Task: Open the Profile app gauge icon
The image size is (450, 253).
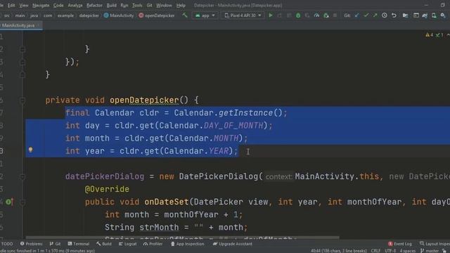Action: tap(316, 15)
